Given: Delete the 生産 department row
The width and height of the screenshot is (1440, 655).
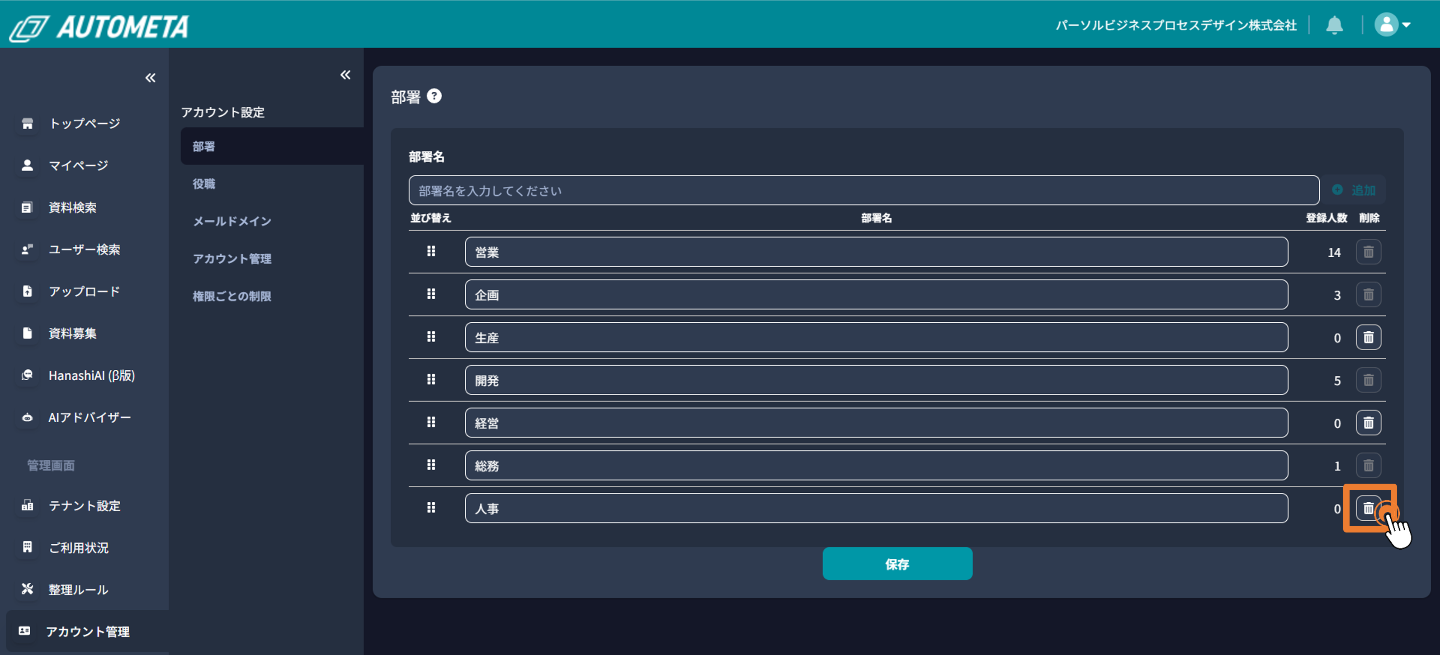Looking at the screenshot, I should [1368, 337].
